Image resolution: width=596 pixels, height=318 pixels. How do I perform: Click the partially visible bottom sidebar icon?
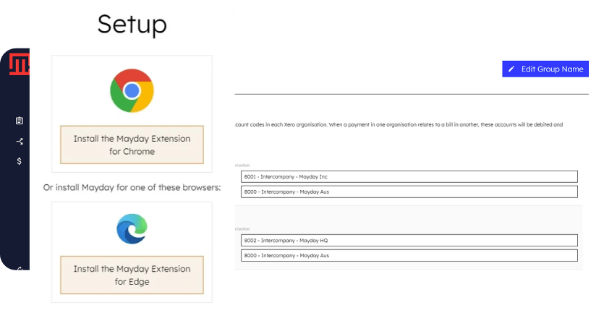pos(20,268)
